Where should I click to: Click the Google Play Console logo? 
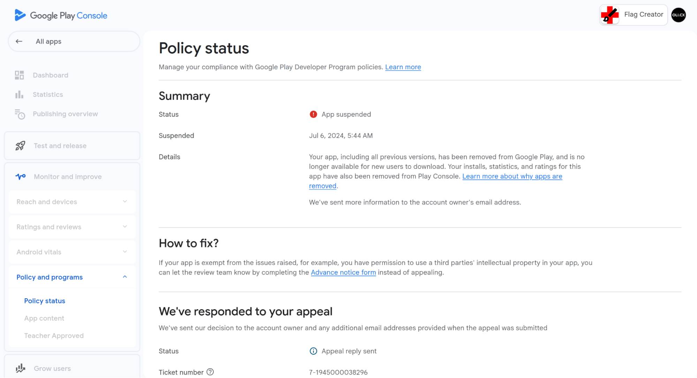[x=61, y=15]
